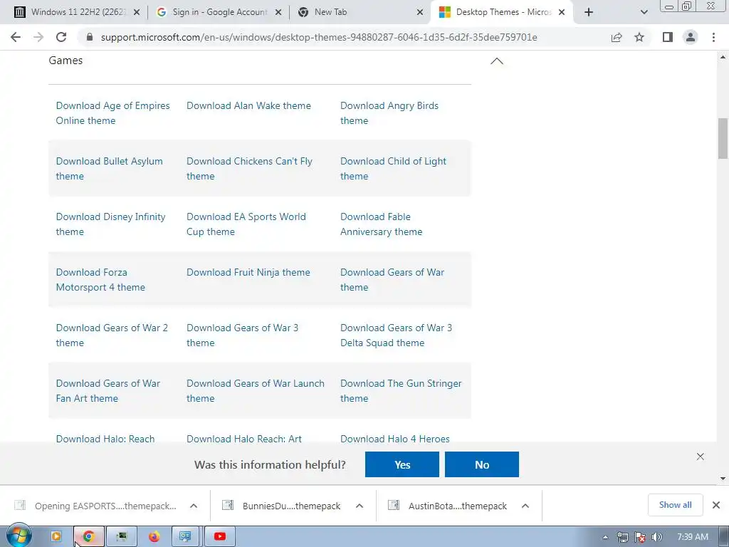Image resolution: width=729 pixels, height=547 pixels.
Task: Open Windows Media Player from taskbar
Action: pos(56,537)
